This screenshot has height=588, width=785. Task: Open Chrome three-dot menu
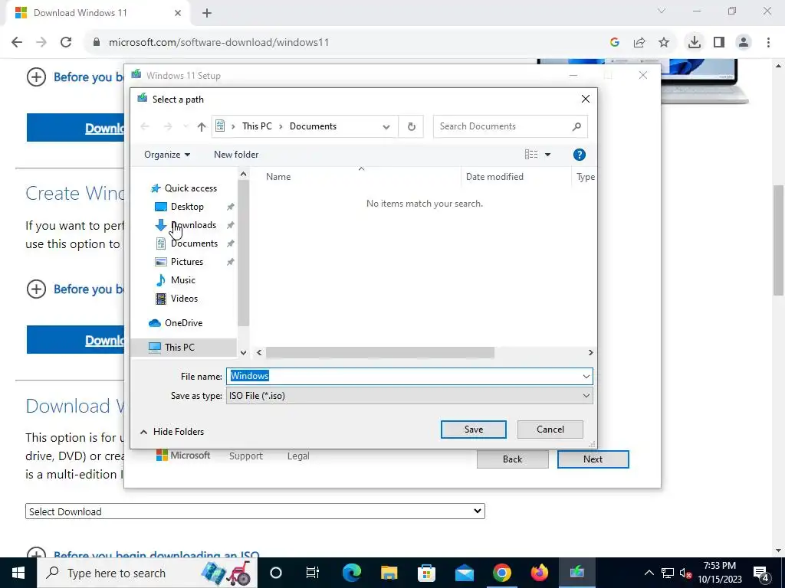tap(768, 43)
